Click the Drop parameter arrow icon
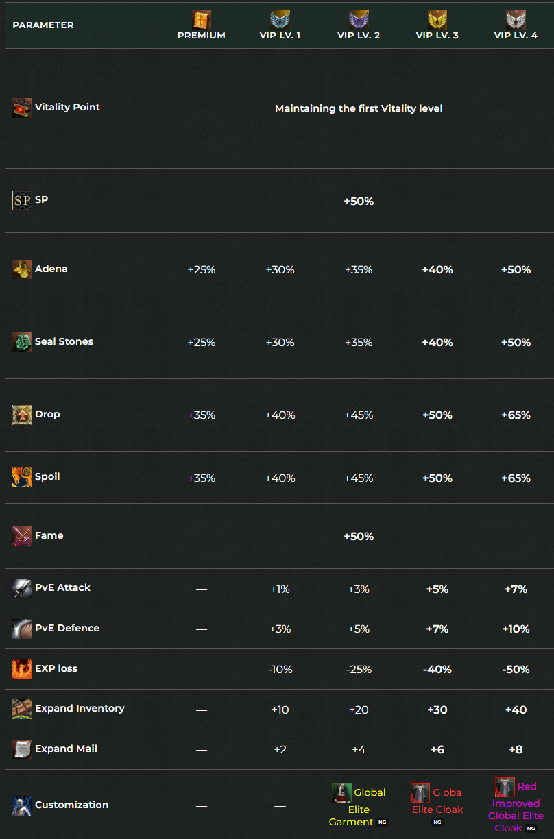Viewport: 554px width, 839px height. coord(22,415)
